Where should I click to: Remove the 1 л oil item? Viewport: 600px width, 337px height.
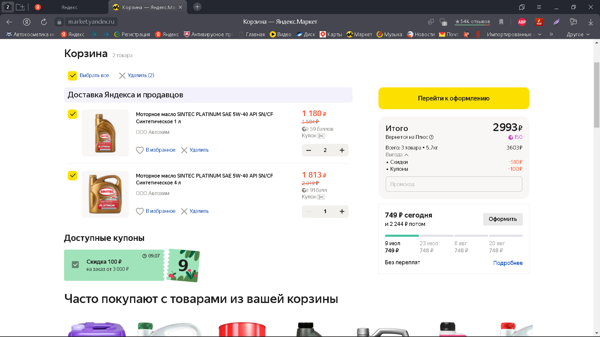(x=195, y=150)
